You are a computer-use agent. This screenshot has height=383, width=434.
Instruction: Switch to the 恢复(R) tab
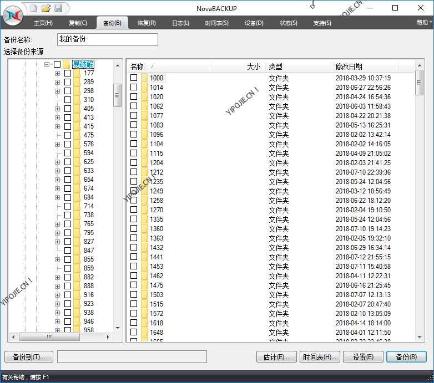[x=146, y=23]
